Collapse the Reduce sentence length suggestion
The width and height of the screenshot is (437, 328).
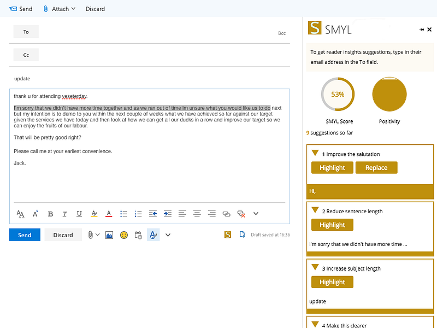[x=315, y=210]
